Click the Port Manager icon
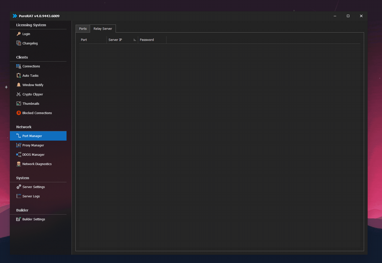The width and height of the screenshot is (382, 263). [18, 136]
